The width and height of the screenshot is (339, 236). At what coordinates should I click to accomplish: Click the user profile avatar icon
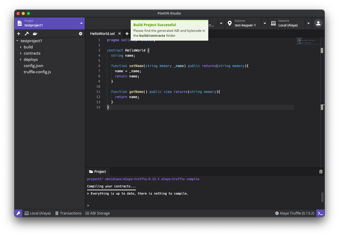click(x=318, y=23)
